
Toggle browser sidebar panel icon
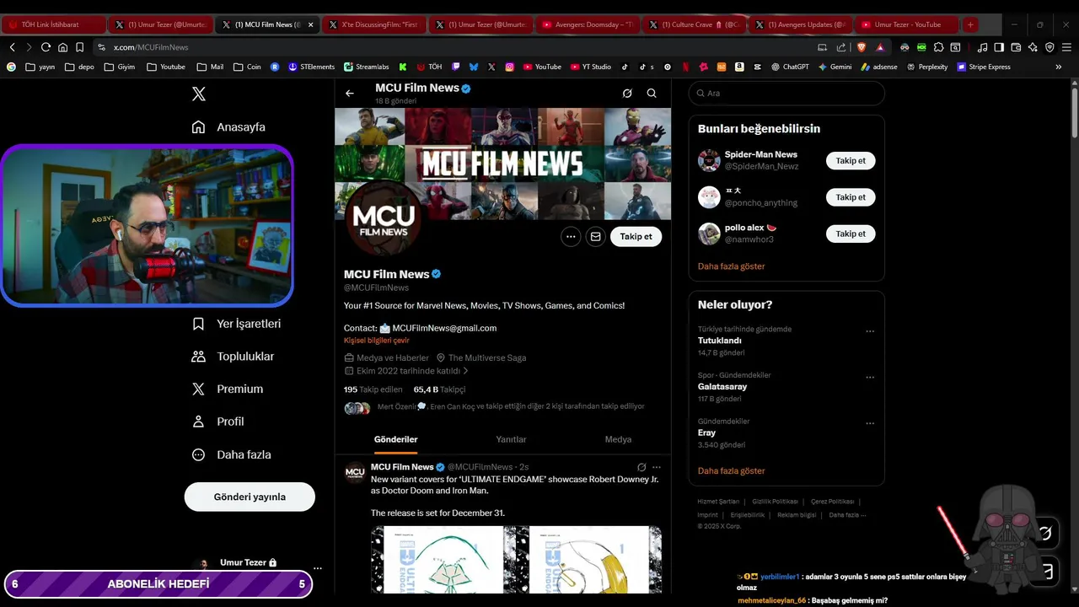(x=999, y=47)
